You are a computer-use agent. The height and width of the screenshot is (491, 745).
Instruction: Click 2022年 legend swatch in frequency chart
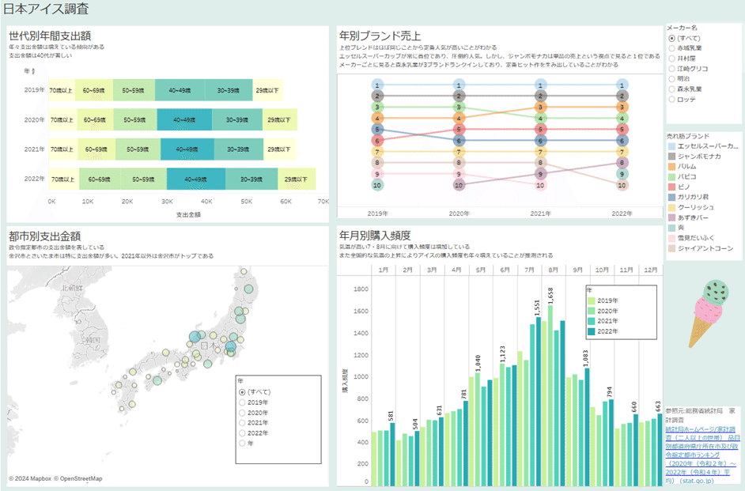pyautogui.click(x=592, y=331)
